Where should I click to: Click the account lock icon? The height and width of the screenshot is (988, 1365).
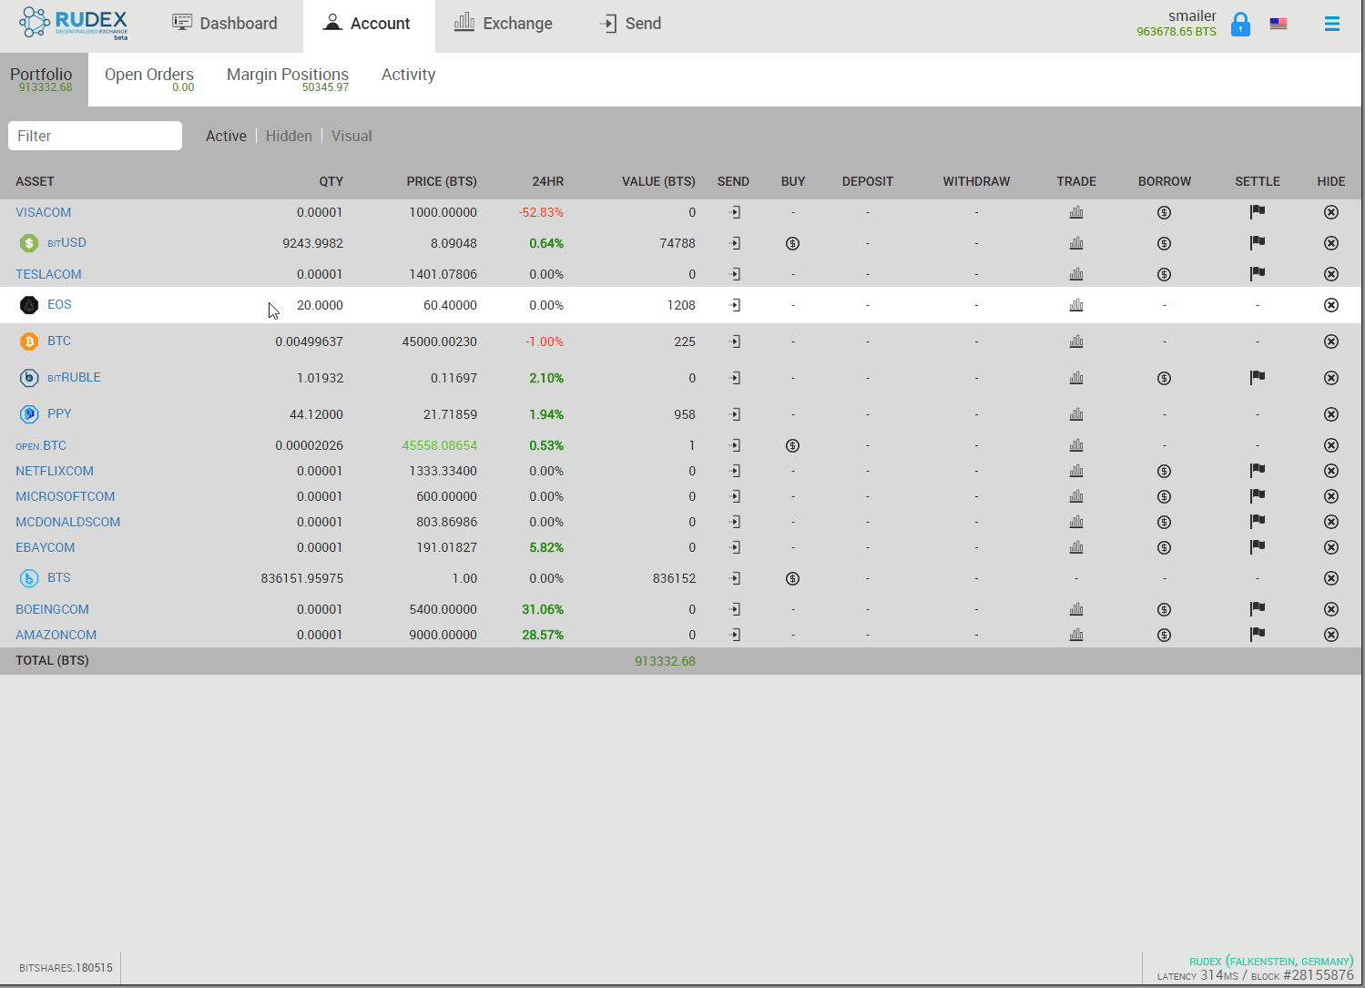tap(1240, 25)
